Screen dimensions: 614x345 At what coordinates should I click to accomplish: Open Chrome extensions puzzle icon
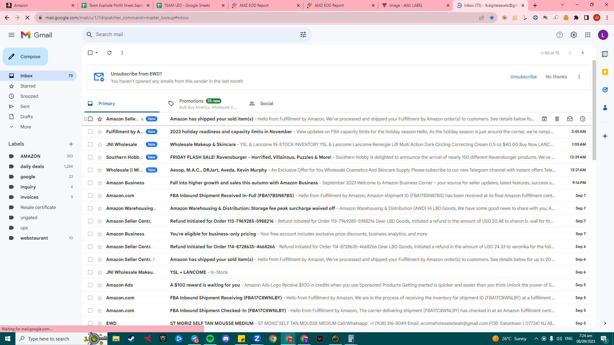click(576, 18)
